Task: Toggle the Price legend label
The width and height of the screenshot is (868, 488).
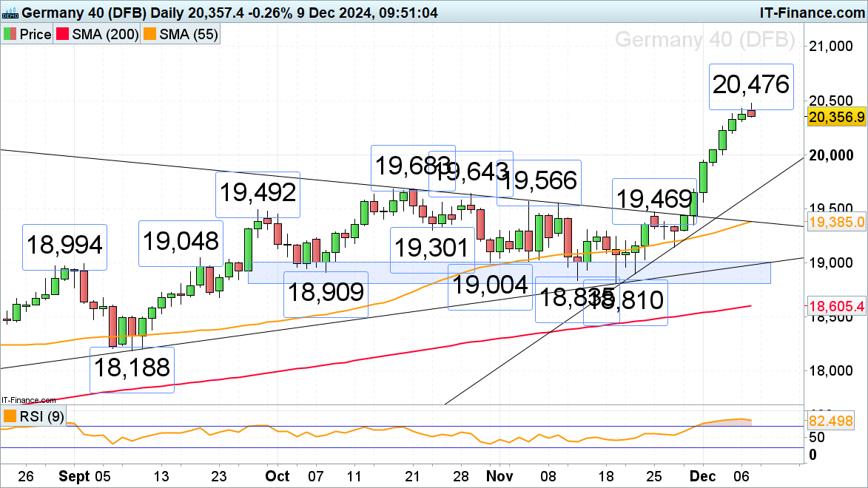Action: pyautogui.click(x=35, y=34)
